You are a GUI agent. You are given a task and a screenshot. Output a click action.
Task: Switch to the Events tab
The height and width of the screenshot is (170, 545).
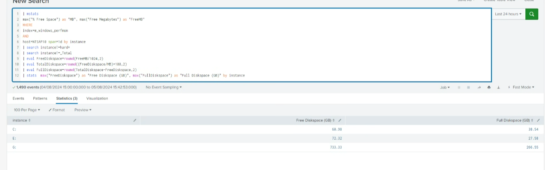click(x=18, y=98)
